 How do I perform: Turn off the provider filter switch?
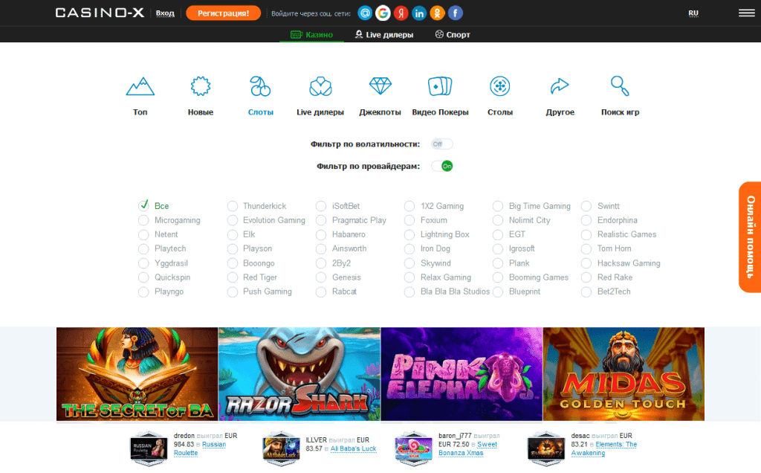tap(441, 166)
